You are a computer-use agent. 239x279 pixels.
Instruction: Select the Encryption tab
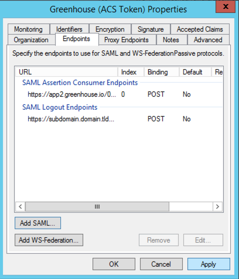[110, 29]
